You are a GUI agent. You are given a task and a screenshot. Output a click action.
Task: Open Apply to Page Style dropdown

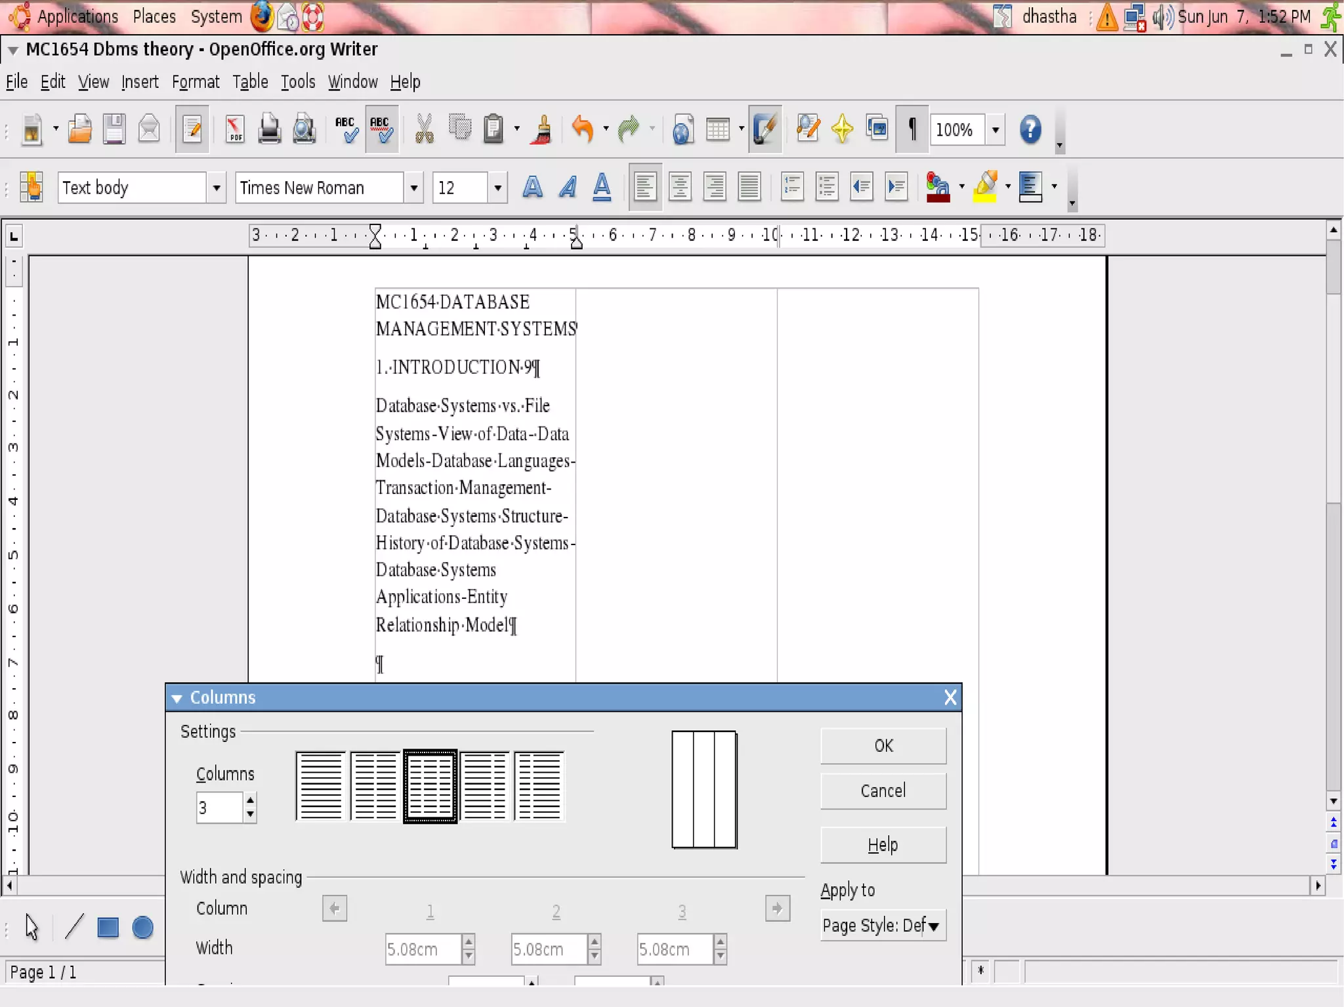tap(883, 926)
